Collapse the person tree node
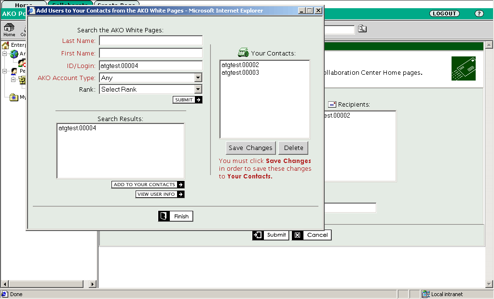 pos(5,71)
